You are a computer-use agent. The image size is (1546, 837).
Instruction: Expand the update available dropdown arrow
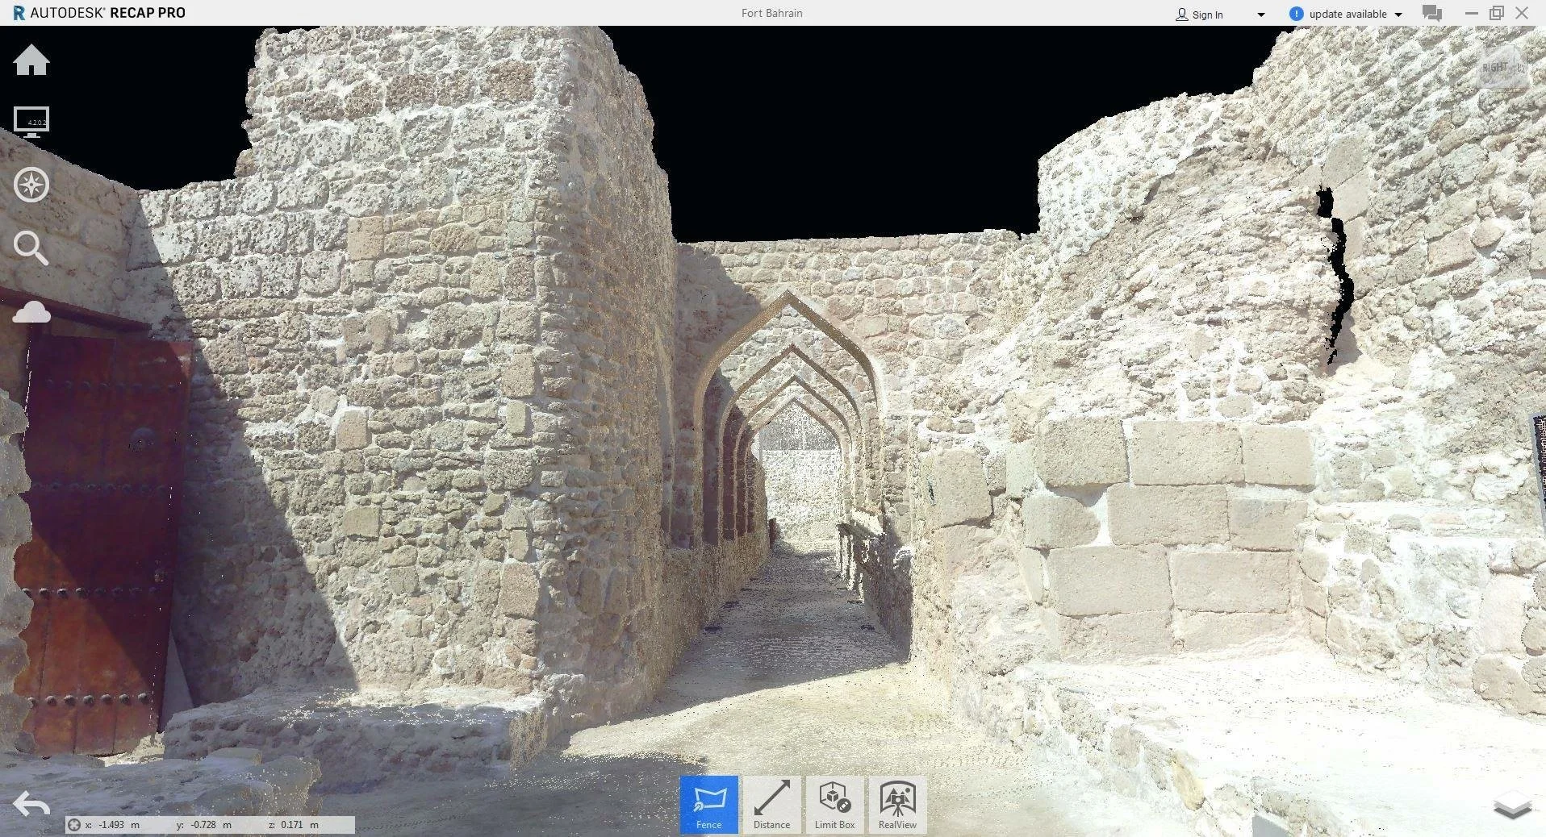point(1398,15)
